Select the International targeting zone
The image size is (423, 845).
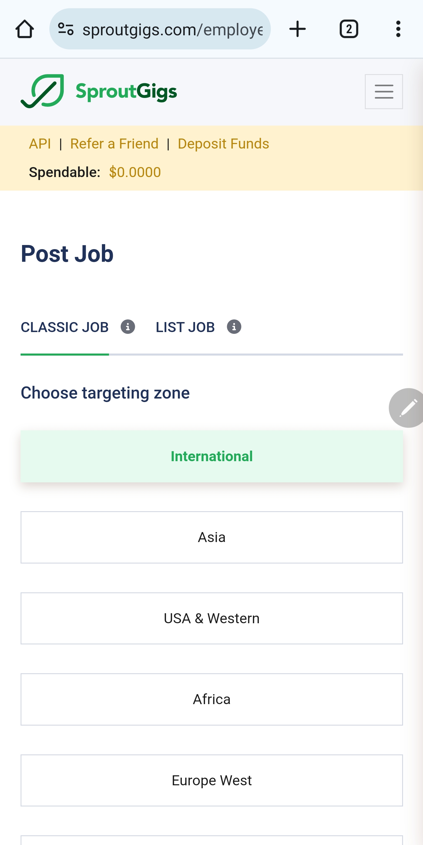pyautogui.click(x=212, y=456)
